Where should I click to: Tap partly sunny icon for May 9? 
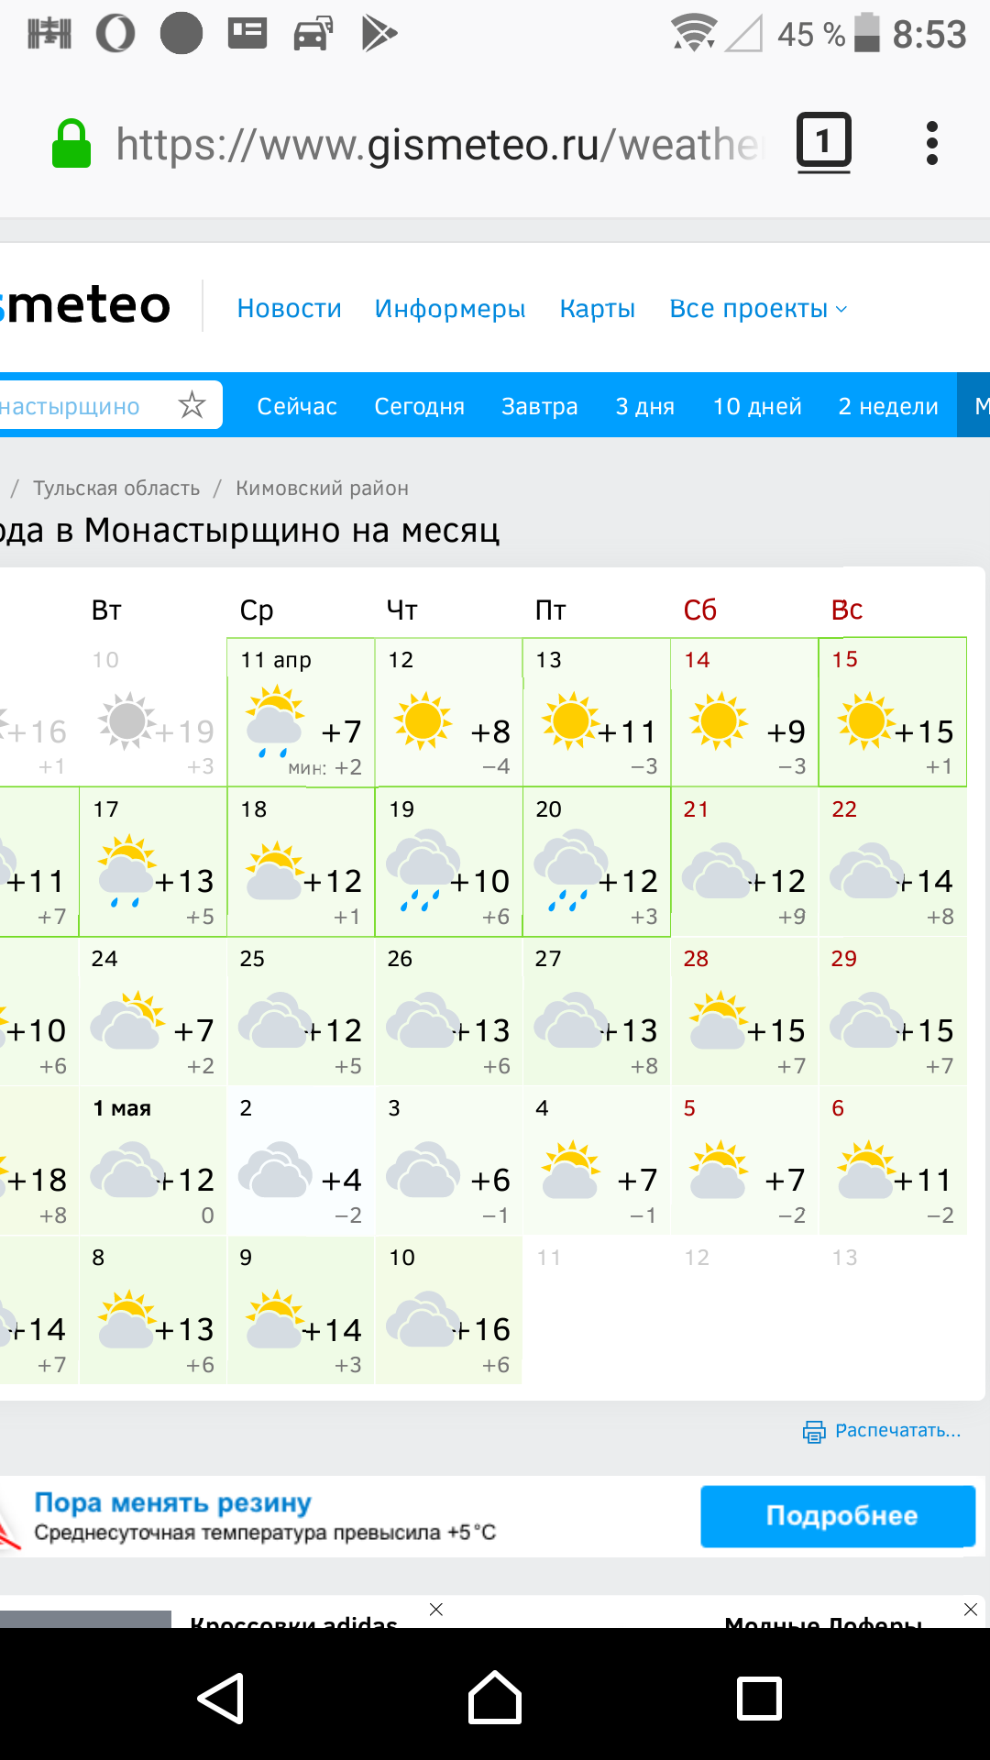pyautogui.click(x=274, y=1318)
